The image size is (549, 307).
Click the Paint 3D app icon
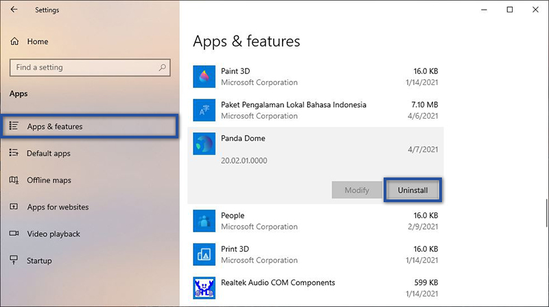pos(205,75)
